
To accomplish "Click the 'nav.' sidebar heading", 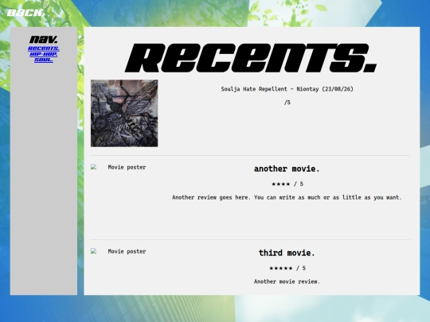I will (x=44, y=40).
